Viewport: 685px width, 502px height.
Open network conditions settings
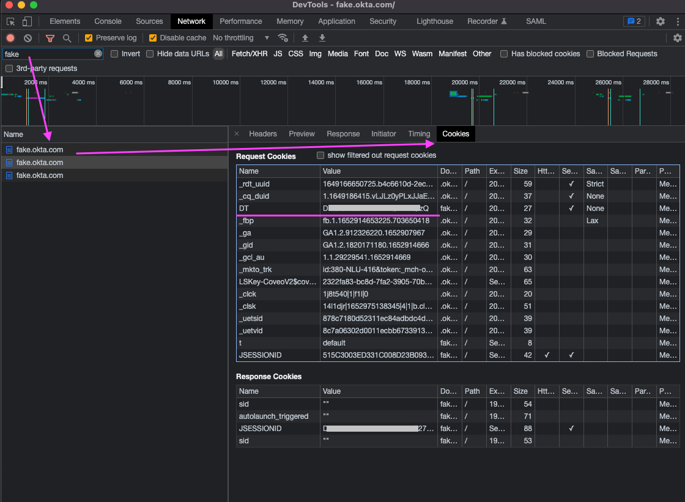click(283, 37)
